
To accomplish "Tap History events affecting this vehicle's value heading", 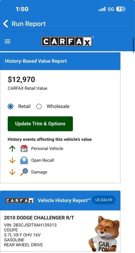I will pos(50,139).
